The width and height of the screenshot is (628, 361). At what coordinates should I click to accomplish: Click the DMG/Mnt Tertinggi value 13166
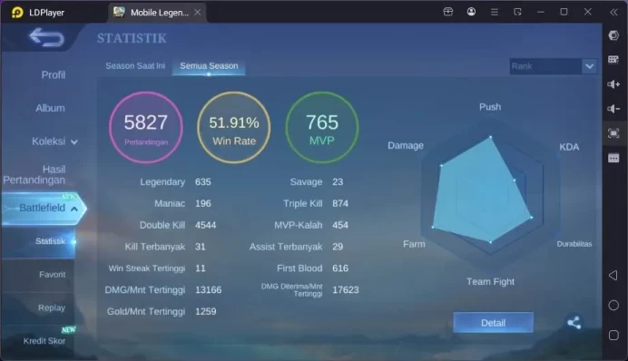208,289
